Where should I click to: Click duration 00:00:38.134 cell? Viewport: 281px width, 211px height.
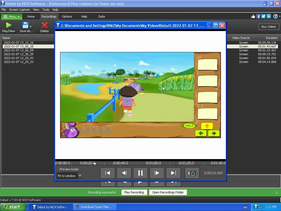pos(267,43)
